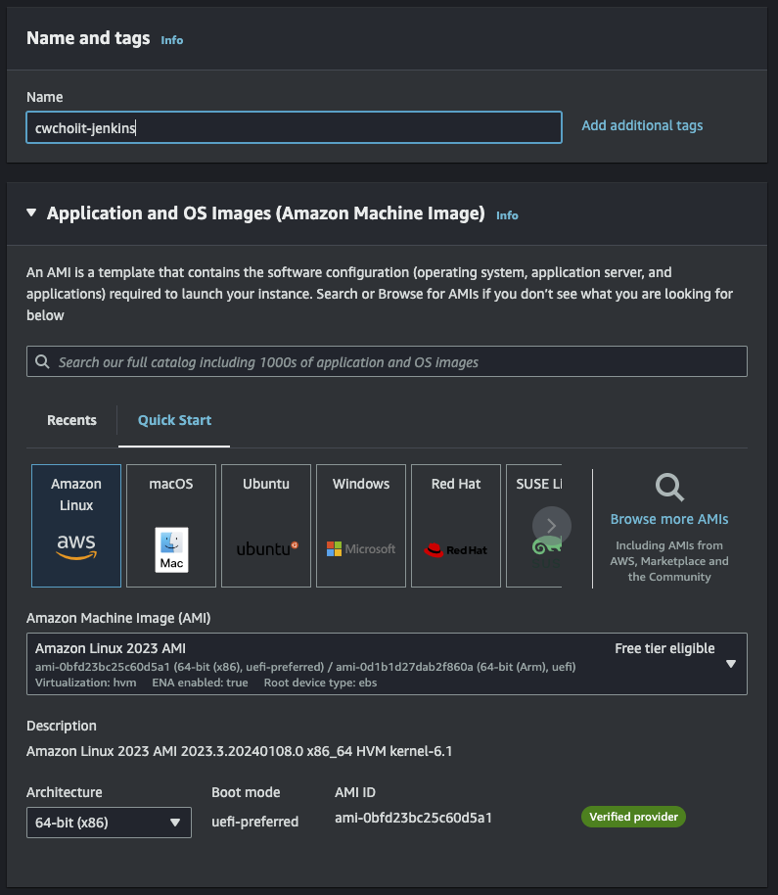The height and width of the screenshot is (895, 778).
Task: Focus the AMI catalog search field
Action: 387,361
